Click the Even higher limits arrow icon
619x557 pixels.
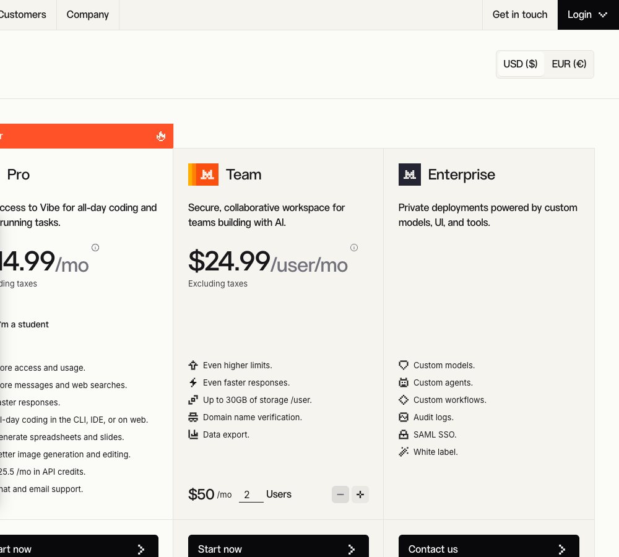[x=193, y=365]
